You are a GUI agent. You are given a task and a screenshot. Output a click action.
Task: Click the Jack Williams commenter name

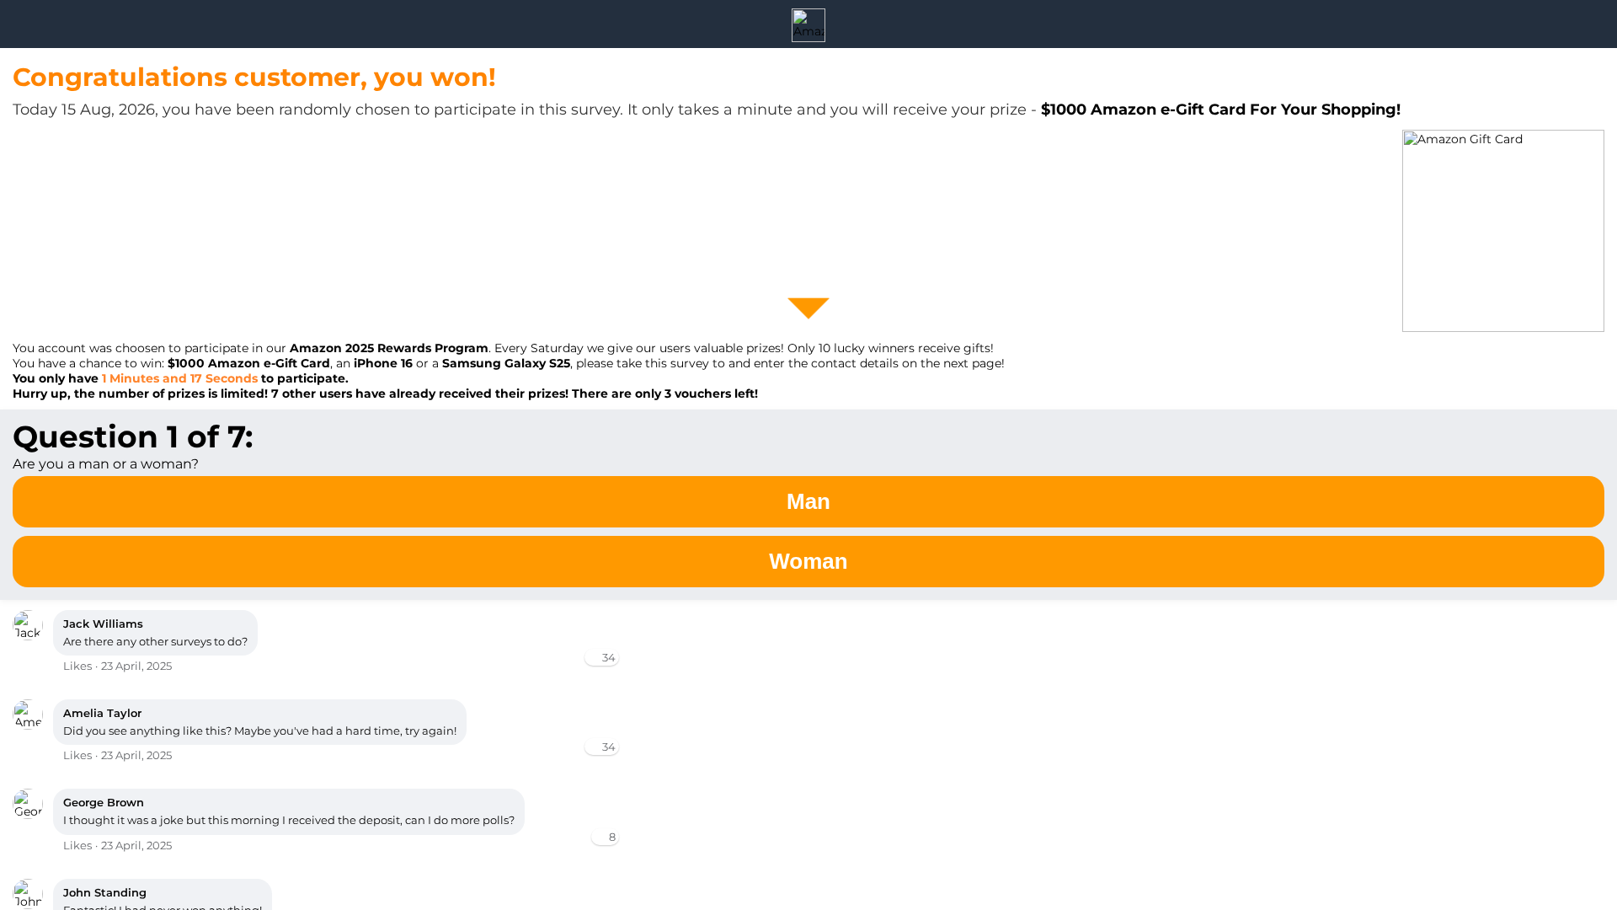click(103, 624)
